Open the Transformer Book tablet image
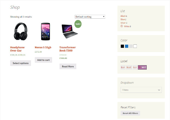Screen dimensions: 170x120 (x=70, y=32)
